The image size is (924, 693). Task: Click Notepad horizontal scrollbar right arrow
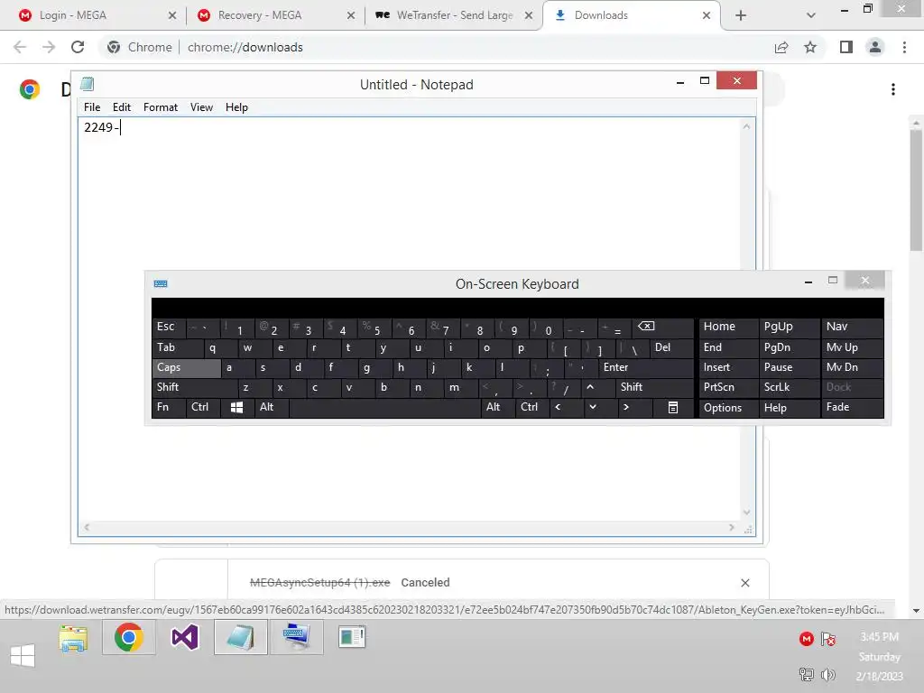731,527
